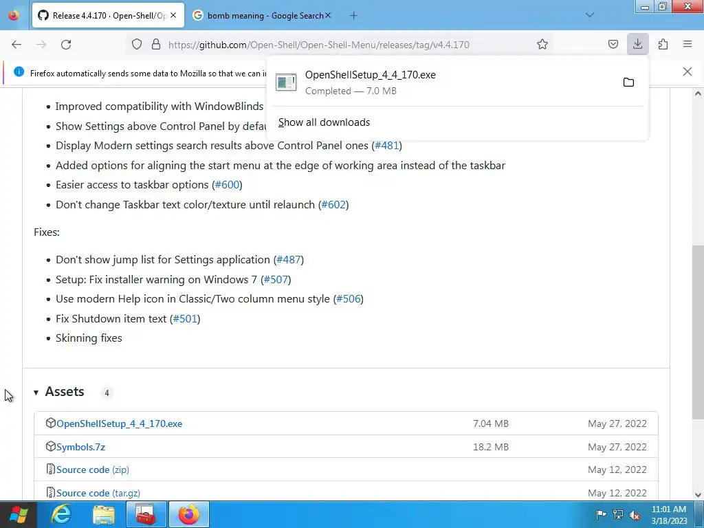704x528 pixels.
Task: Show downloaded file in its folder
Action: [628, 82]
